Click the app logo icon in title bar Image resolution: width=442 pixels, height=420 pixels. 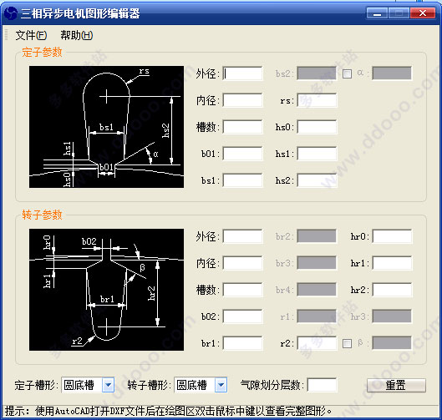click(x=11, y=13)
